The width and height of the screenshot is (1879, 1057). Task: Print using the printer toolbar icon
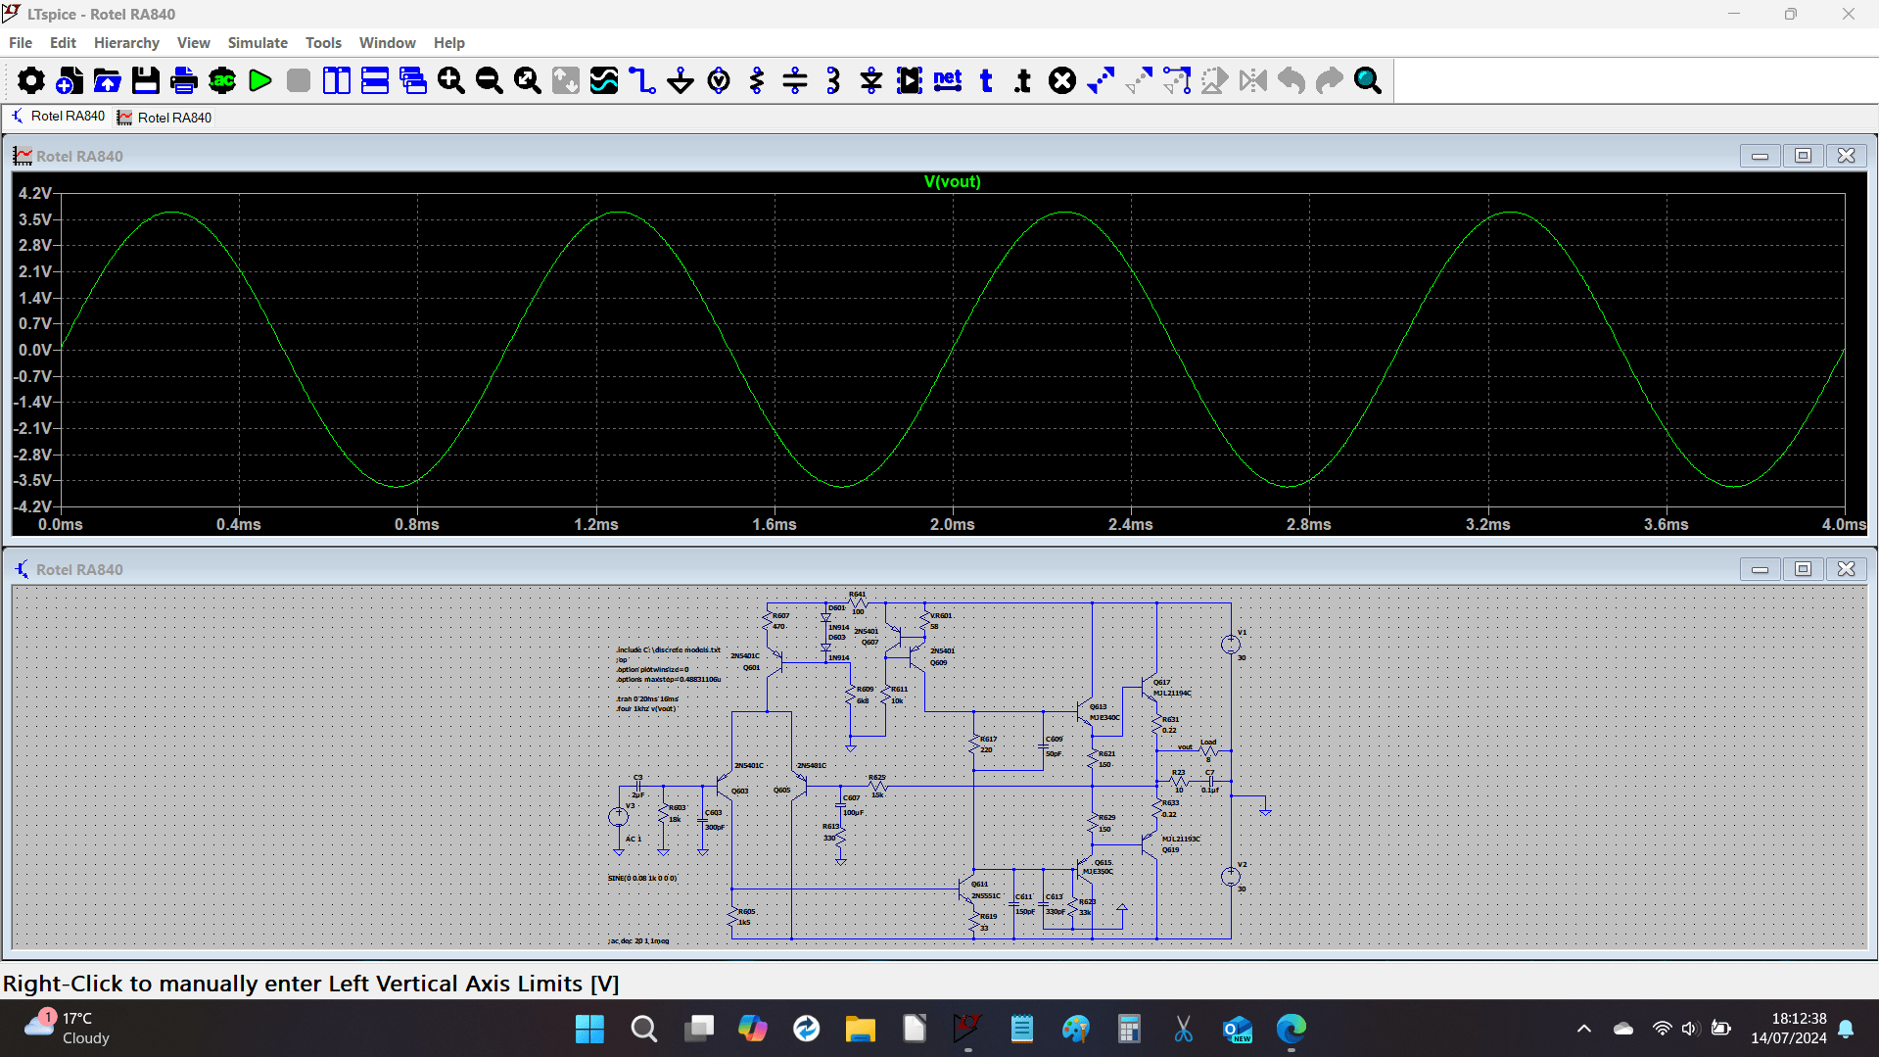click(183, 80)
